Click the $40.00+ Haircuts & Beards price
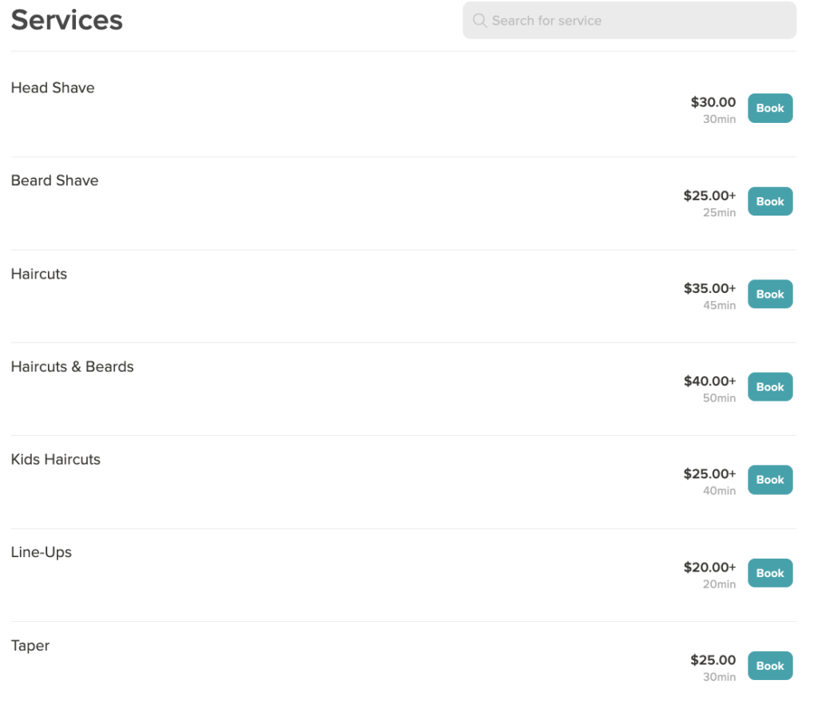The width and height of the screenshot is (818, 708). (x=709, y=381)
